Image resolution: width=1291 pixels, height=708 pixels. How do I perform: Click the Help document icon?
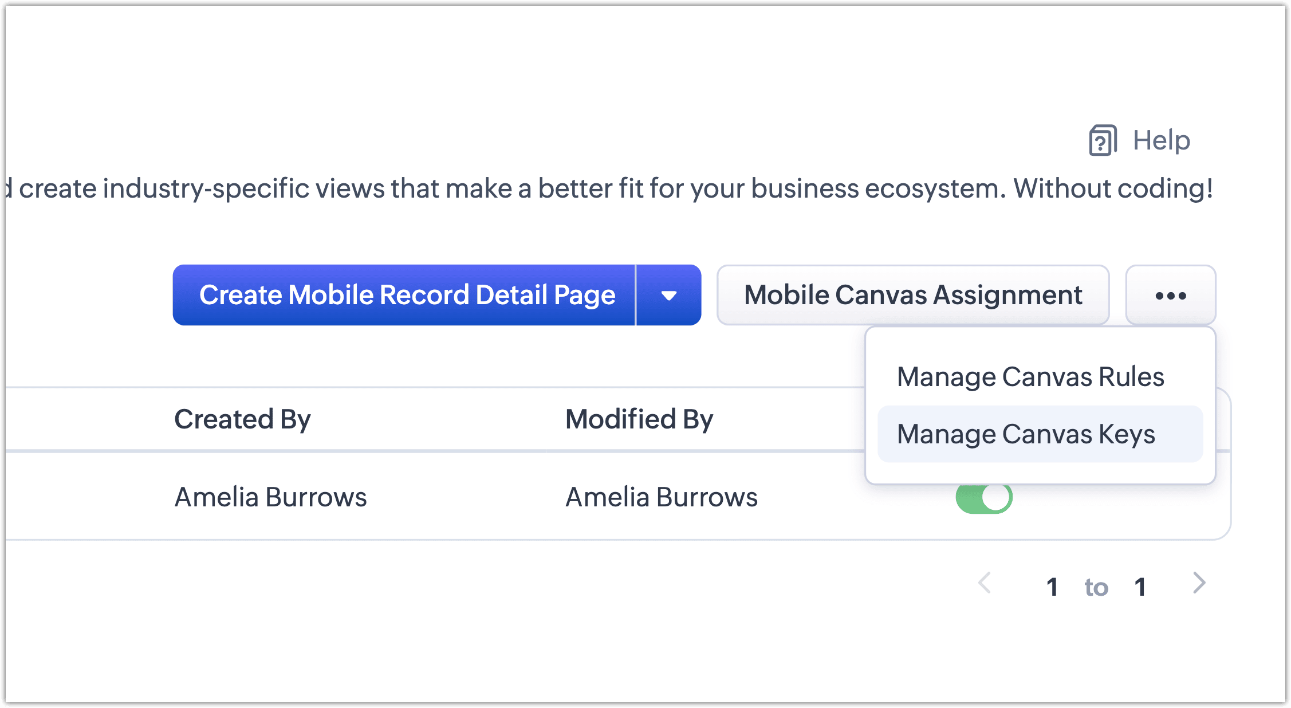click(x=1103, y=140)
